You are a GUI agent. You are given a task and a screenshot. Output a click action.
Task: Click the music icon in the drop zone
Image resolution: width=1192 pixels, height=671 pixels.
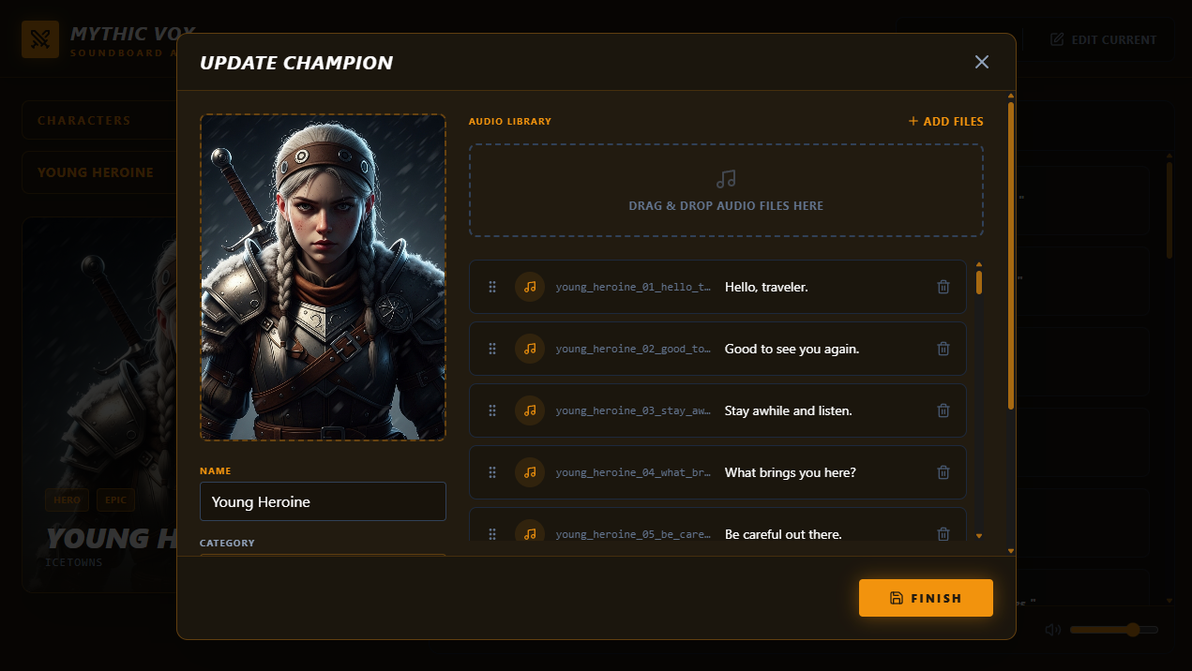pos(726,178)
